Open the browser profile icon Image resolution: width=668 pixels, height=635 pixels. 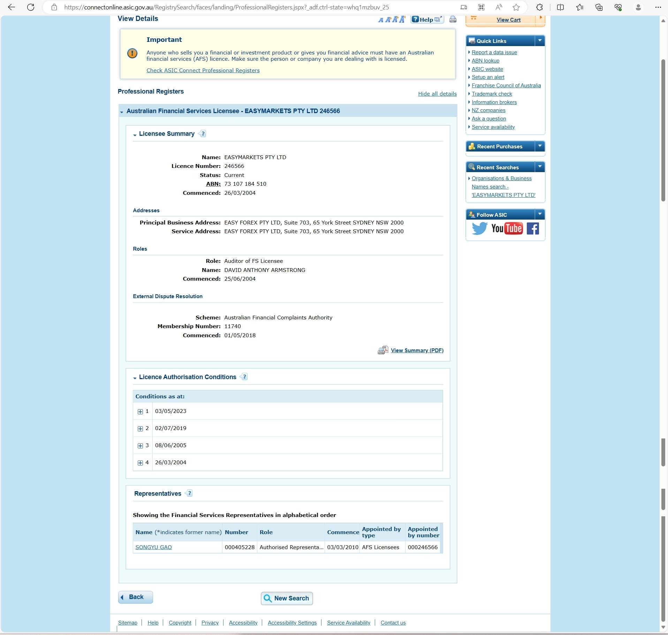(x=638, y=7)
